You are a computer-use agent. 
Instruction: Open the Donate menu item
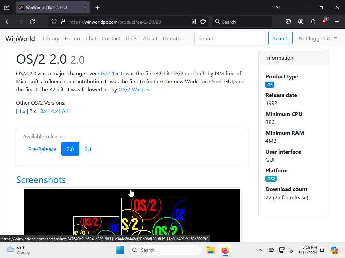tap(171, 38)
